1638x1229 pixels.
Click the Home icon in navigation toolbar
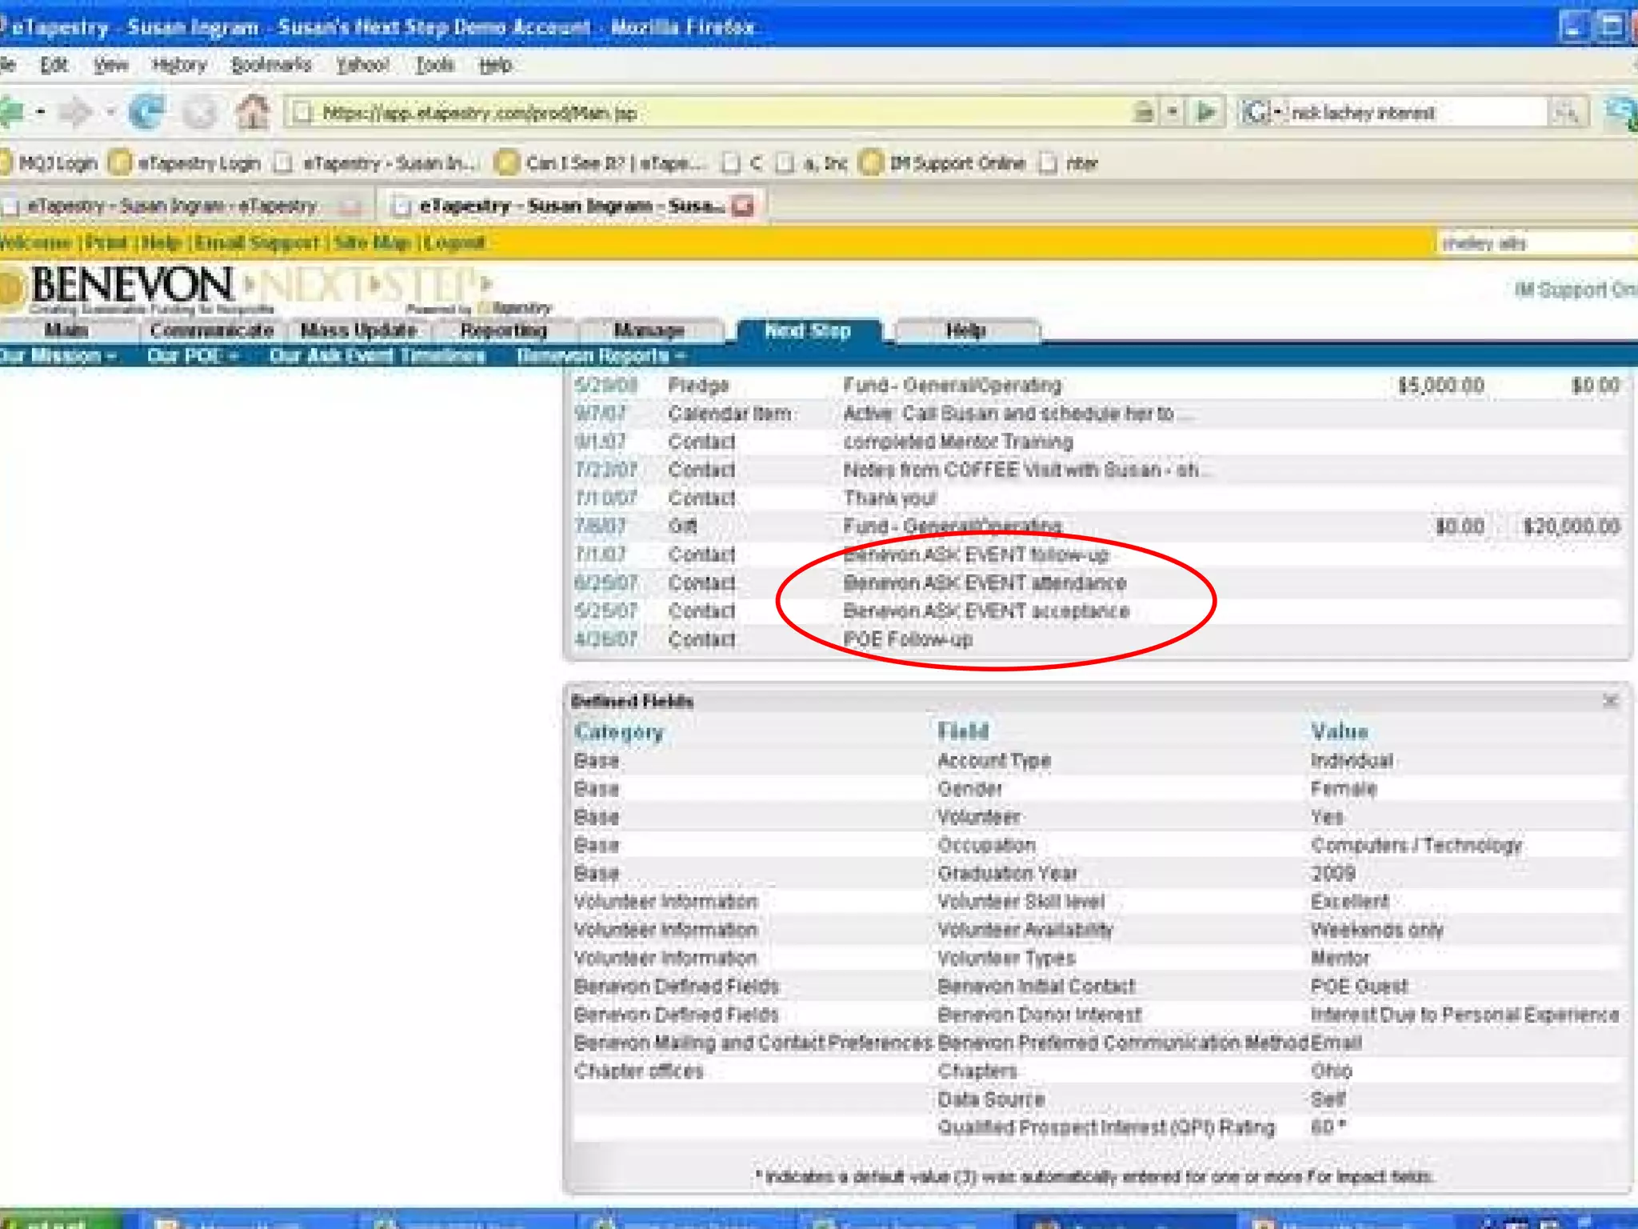pos(253,112)
